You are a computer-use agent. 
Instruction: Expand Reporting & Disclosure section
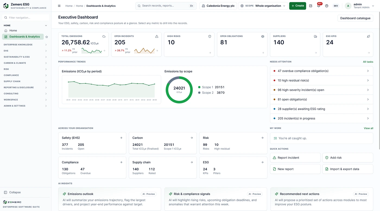click(x=26, y=88)
